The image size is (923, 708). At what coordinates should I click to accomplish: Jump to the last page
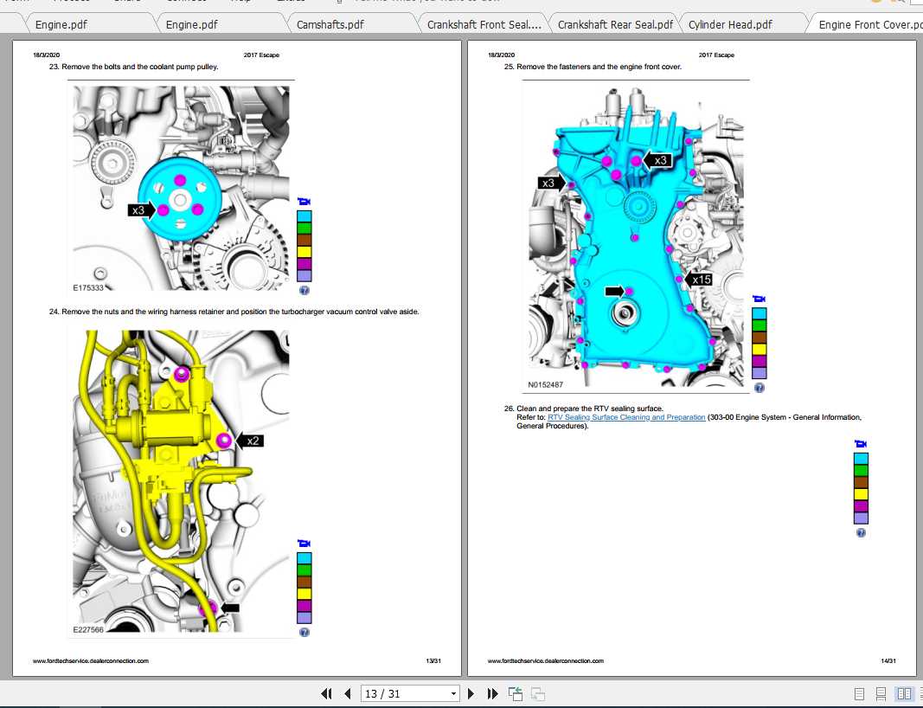coord(492,693)
